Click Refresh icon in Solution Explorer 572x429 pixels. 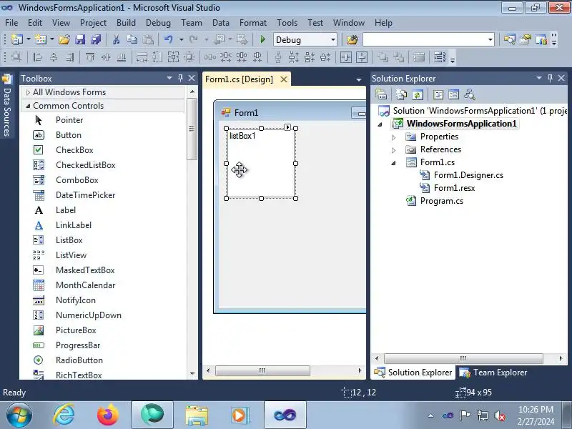(418, 95)
